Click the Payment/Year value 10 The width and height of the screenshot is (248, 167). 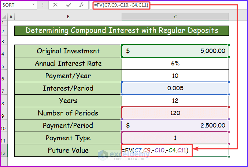175,76
